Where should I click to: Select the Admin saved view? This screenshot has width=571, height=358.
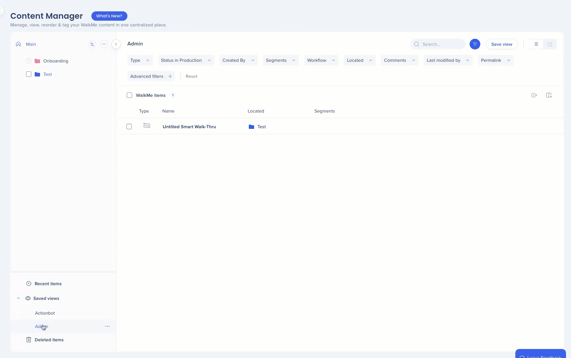pos(41,326)
